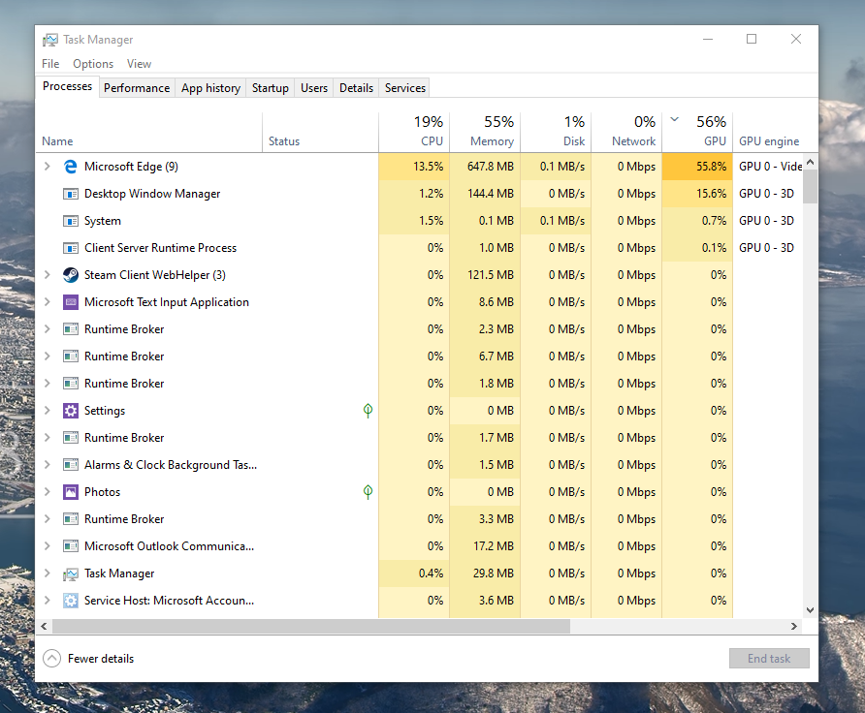The width and height of the screenshot is (865, 713).
Task: Expand the Alarms & Clock Background Task row
Action: [x=48, y=465]
